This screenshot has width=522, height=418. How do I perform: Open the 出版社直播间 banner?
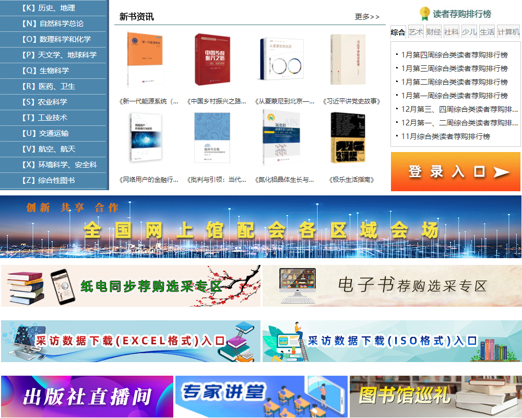coord(87,397)
